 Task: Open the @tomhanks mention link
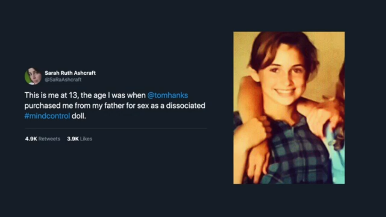(x=168, y=95)
